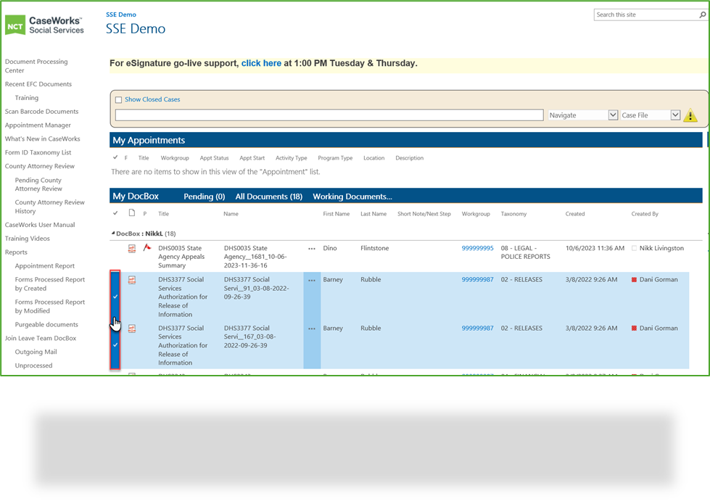Switch to Pending (0) tab

point(205,197)
